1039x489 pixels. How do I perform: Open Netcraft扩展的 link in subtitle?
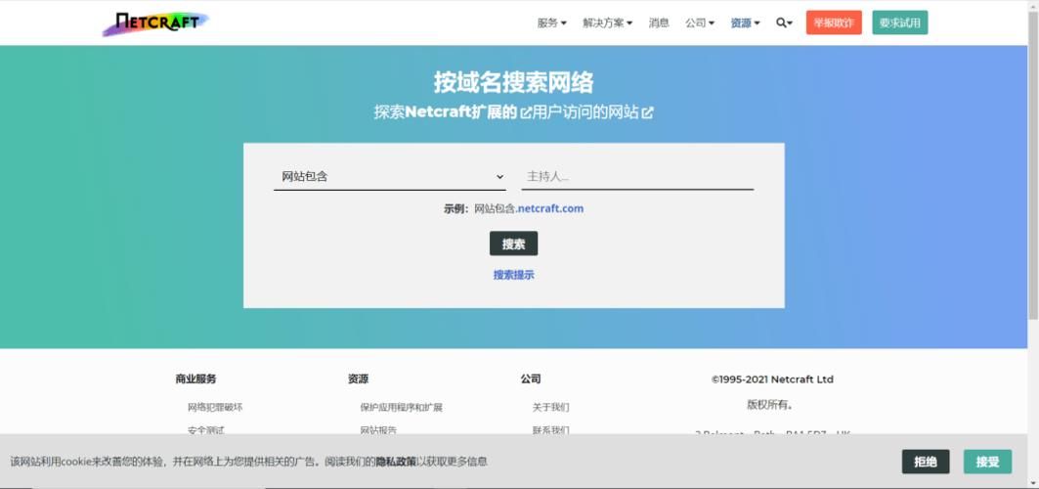(460, 112)
